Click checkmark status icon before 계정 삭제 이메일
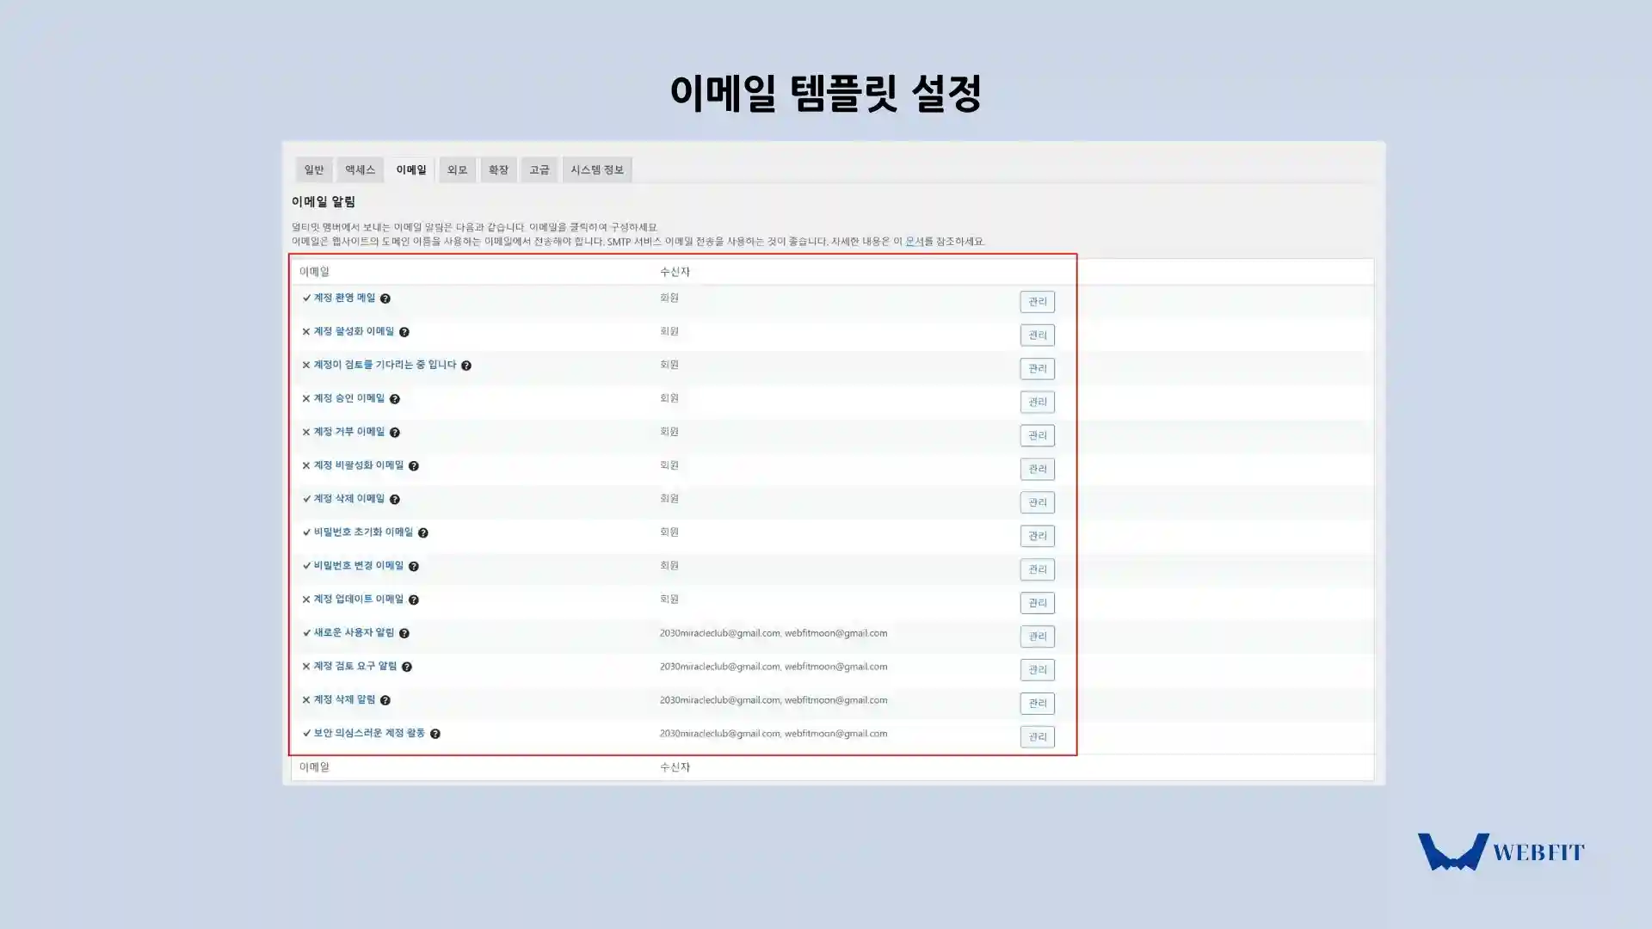The width and height of the screenshot is (1652, 929). click(x=306, y=499)
